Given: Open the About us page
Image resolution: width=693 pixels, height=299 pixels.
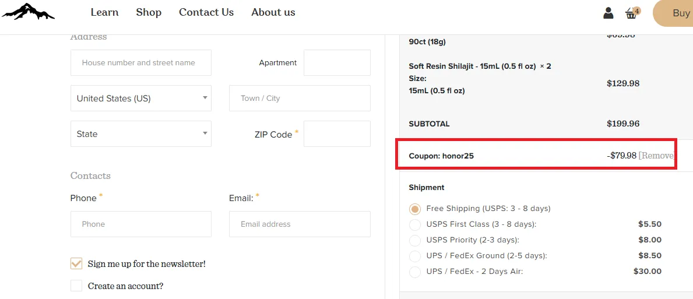Looking at the screenshot, I should [273, 12].
